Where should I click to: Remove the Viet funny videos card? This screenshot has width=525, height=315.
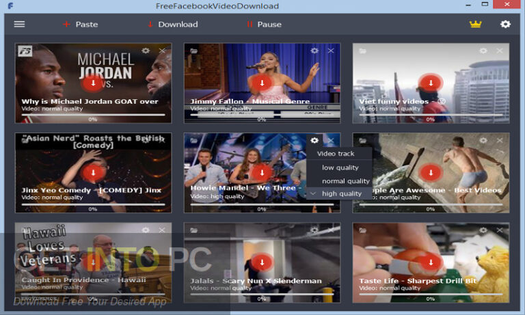coord(500,51)
